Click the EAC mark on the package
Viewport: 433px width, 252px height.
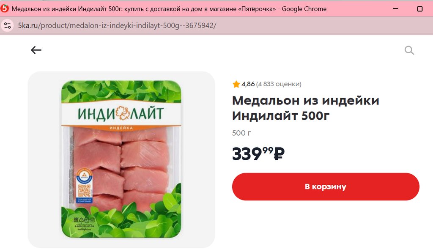[76, 220]
